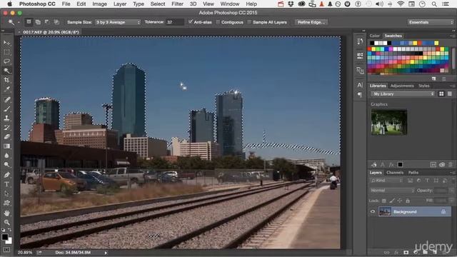
Task: Toggle Lock all
Action: (408, 201)
